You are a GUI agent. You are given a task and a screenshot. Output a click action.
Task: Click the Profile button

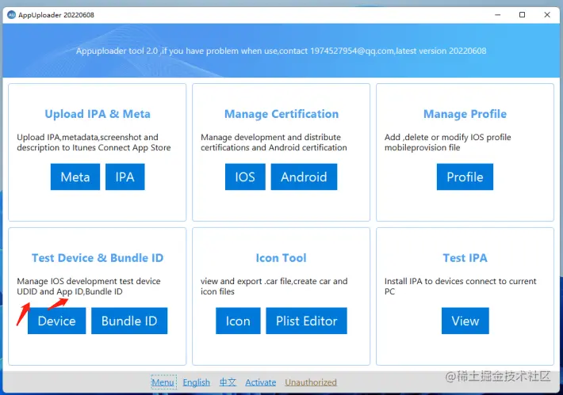[x=465, y=177]
